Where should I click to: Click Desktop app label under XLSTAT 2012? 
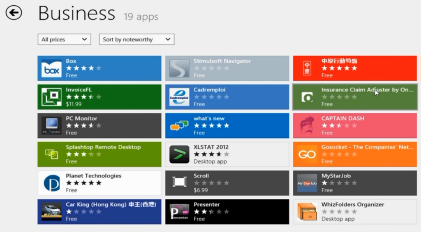click(x=210, y=161)
